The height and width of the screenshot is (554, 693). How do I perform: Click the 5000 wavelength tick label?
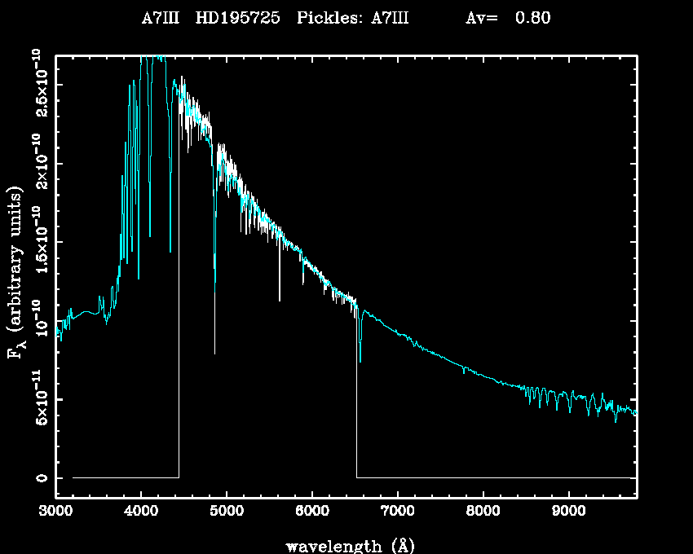(x=227, y=512)
